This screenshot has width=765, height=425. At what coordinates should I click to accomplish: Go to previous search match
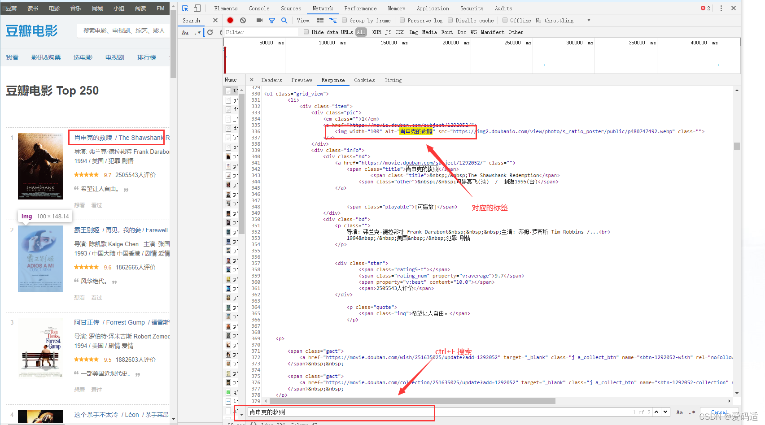pos(656,412)
